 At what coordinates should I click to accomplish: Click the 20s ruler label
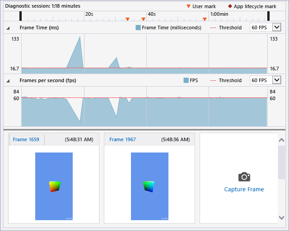click(89, 14)
